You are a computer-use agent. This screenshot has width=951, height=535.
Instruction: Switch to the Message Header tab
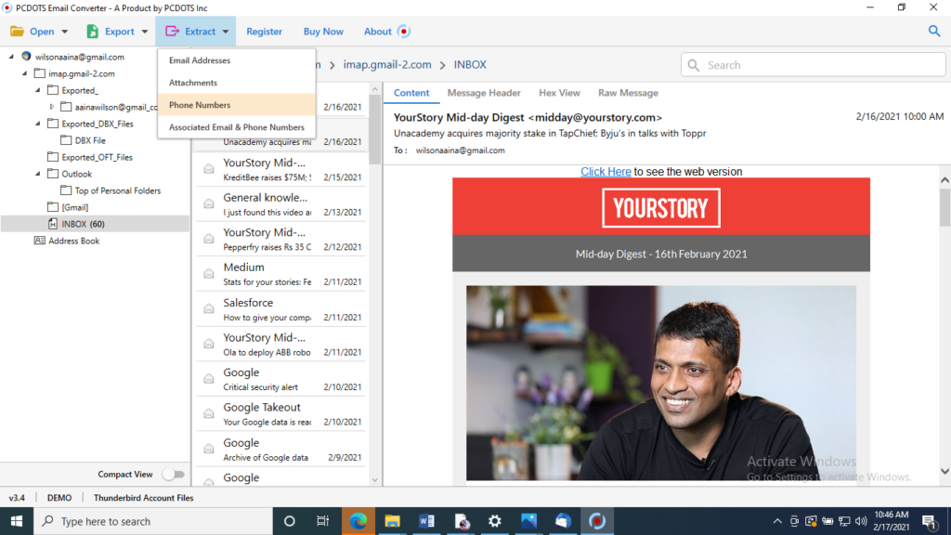click(x=483, y=93)
